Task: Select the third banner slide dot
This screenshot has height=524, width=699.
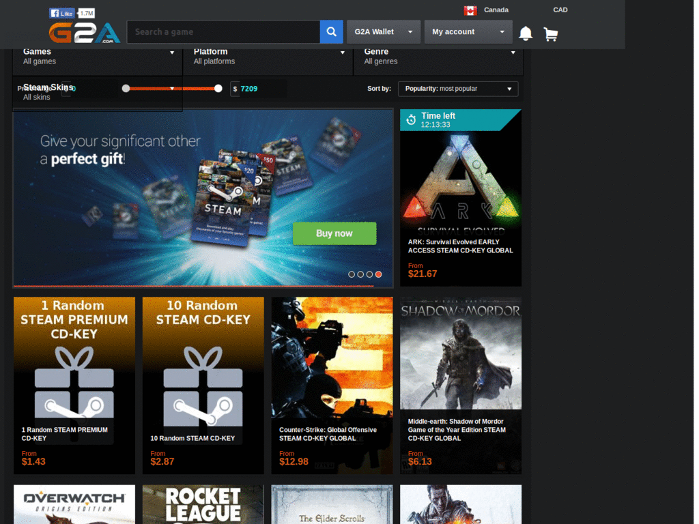Action: (369, 274)
